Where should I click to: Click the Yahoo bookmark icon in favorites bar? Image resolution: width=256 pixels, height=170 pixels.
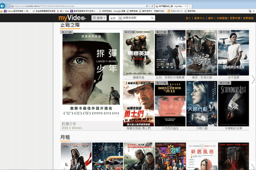[x=5, y=11]
